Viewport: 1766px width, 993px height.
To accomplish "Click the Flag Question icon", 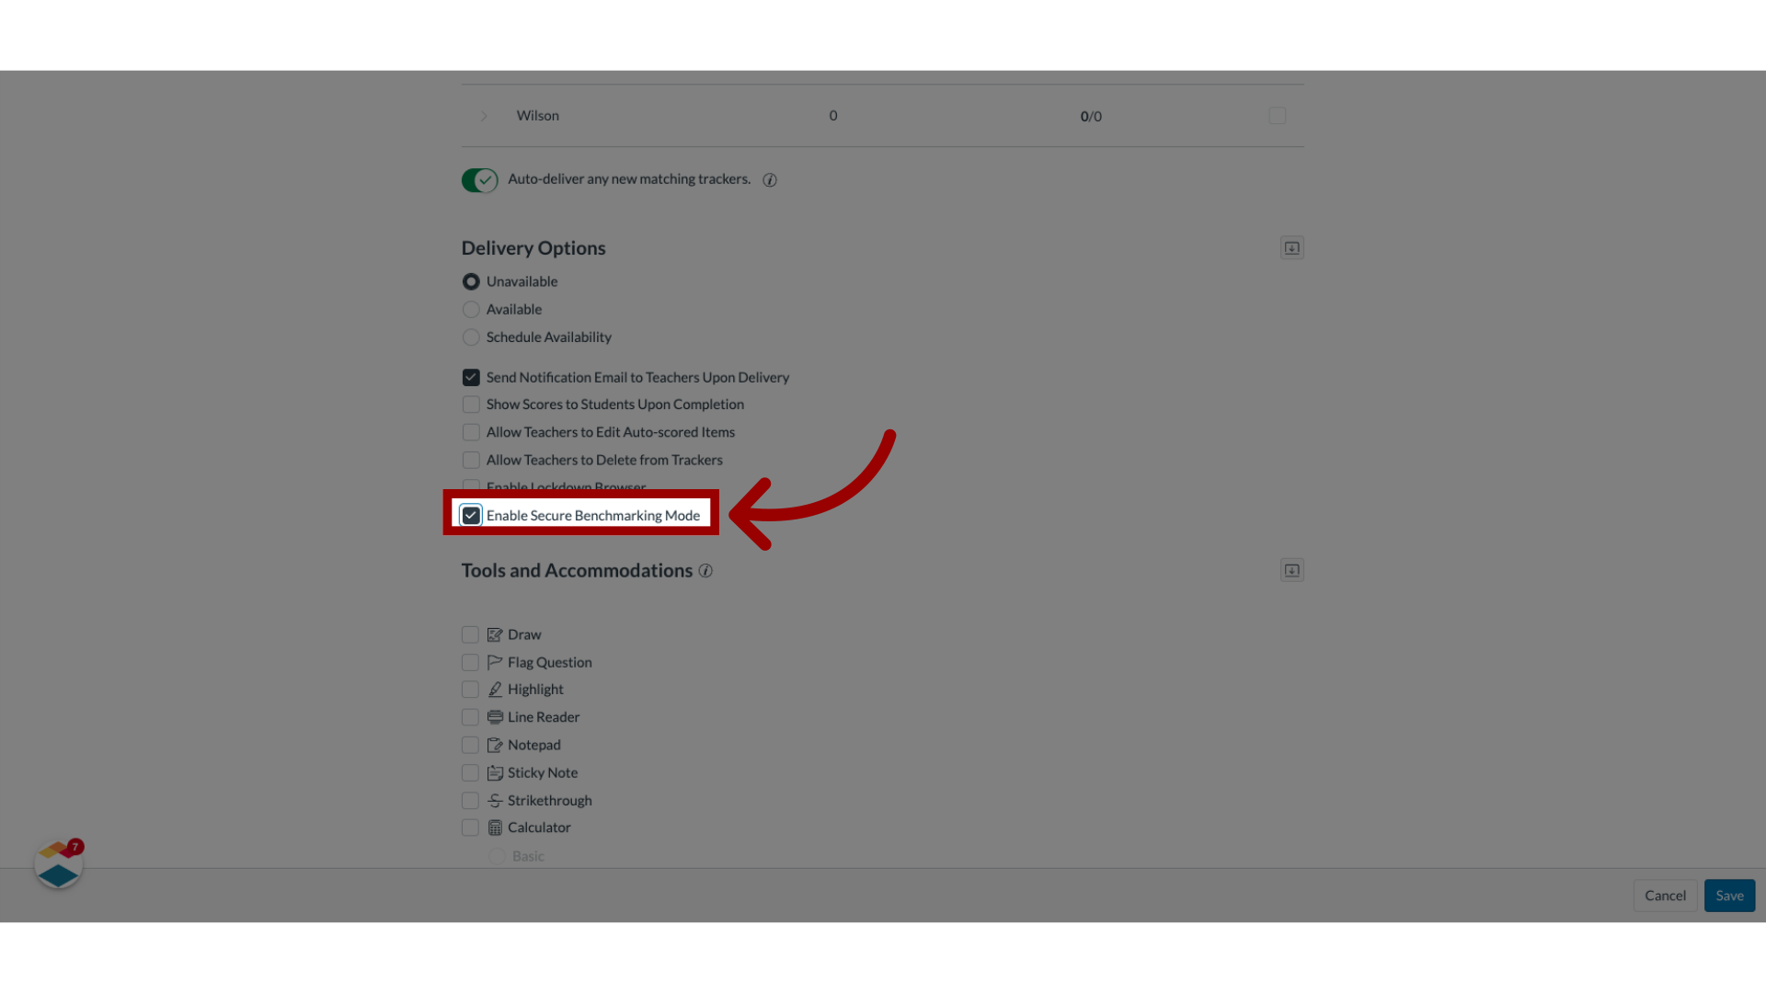I will 495,662.
